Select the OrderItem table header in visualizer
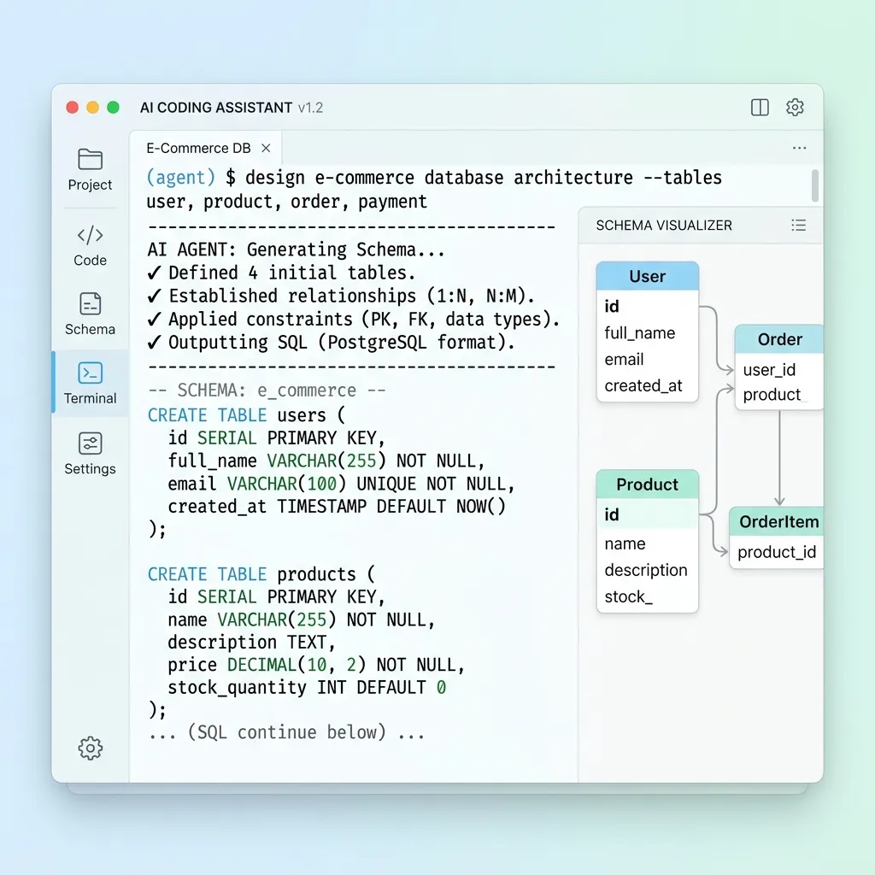The height and width of the screenshot is (875, 875). pos(776,522)
